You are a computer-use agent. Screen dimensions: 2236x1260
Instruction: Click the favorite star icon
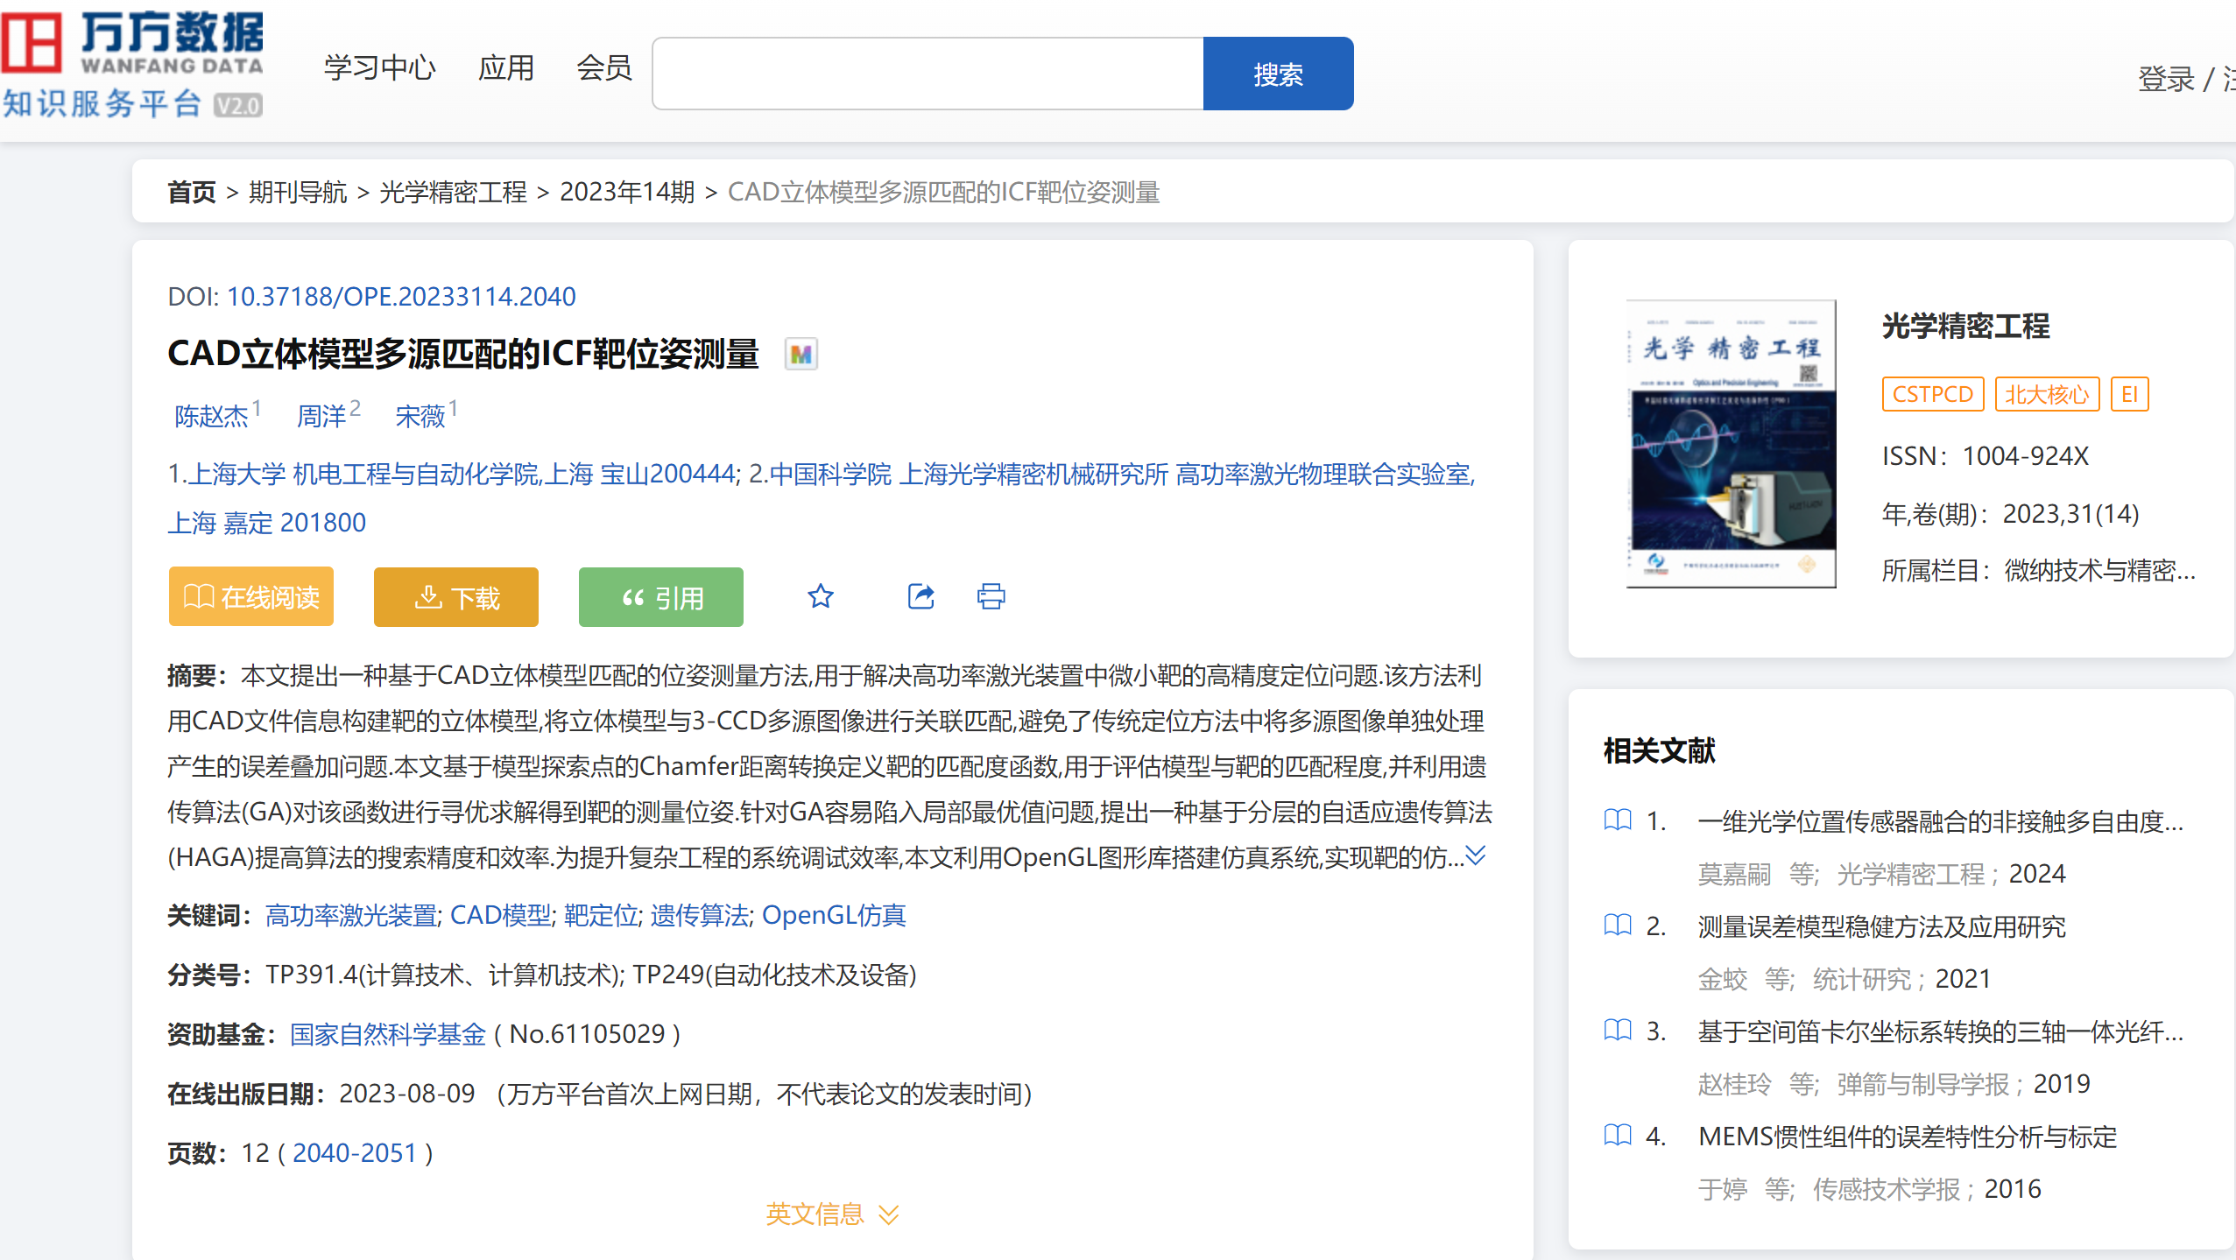click(x=821, y=597)
